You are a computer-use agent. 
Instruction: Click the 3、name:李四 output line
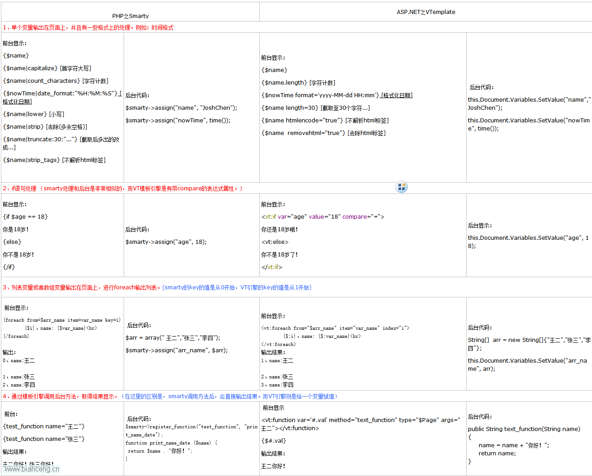pos(277,385)
